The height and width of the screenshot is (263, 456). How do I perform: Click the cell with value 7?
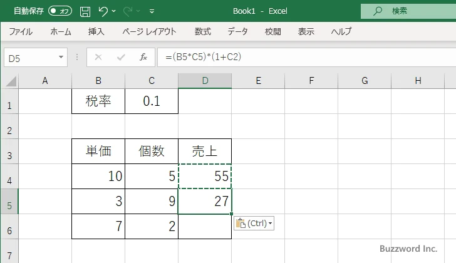[x=98, y=227]
